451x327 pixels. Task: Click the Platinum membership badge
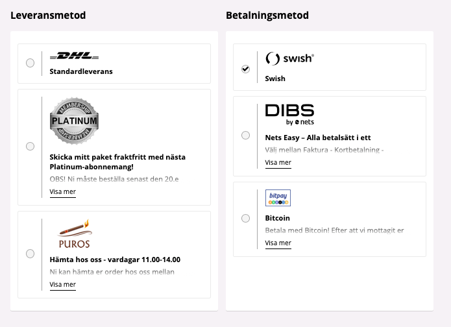pos(74,121)
